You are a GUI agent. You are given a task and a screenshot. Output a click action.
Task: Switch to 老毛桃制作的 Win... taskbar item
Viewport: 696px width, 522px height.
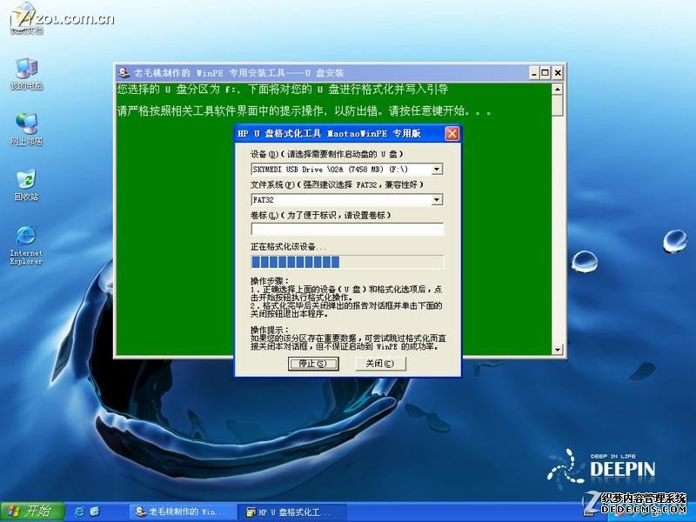click(x=182, y=512)
